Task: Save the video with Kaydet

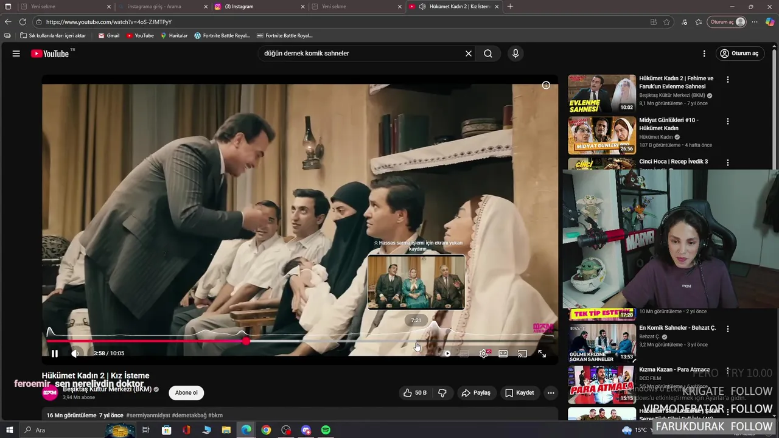Action: point(519,393)
